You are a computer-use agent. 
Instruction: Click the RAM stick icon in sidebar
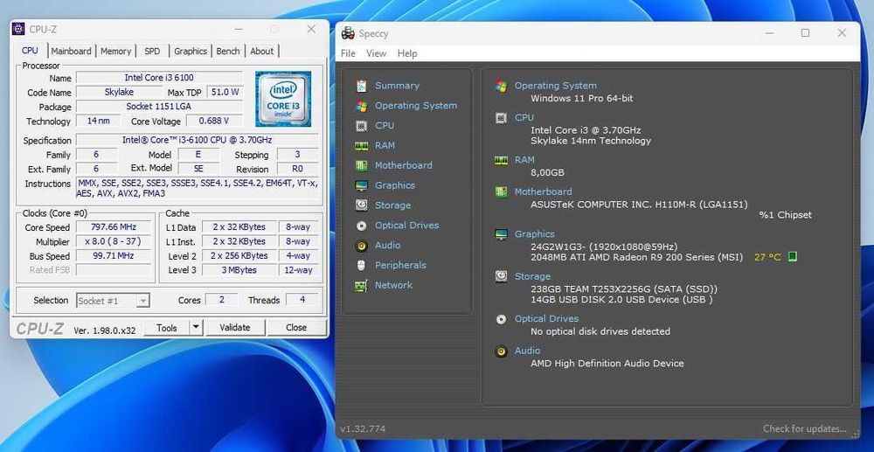361,145
